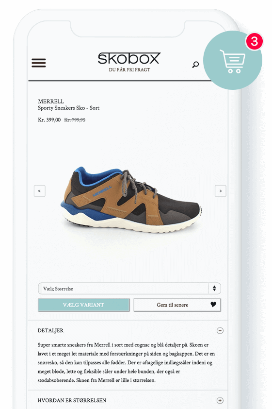Click the HVORDAN ER STØRRELSEN header
272x409 pixels.
pos(72,400)
